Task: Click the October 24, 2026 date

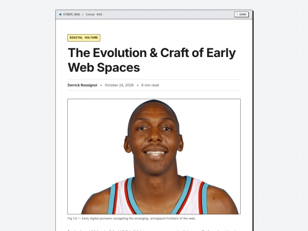Action: click(119, 85)
